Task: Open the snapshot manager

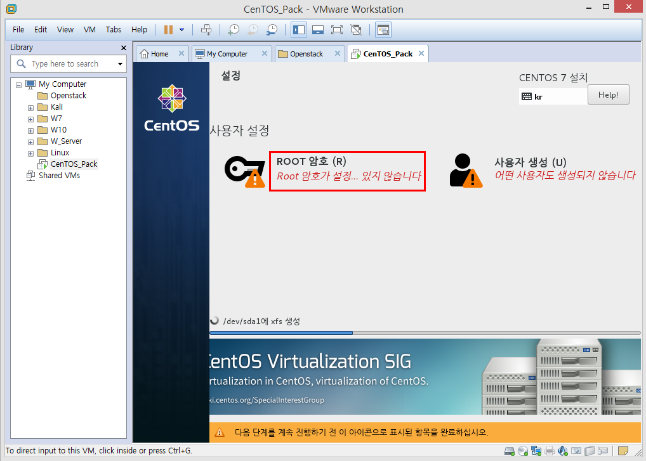Action: pos(272,30)
